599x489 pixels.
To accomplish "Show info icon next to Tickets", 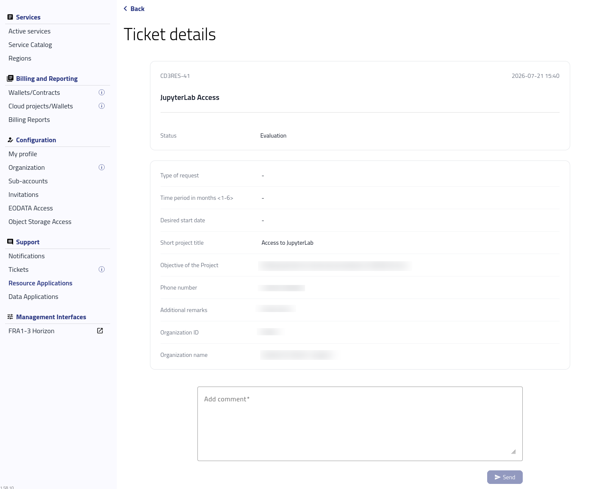I will (x=102, y=270).
